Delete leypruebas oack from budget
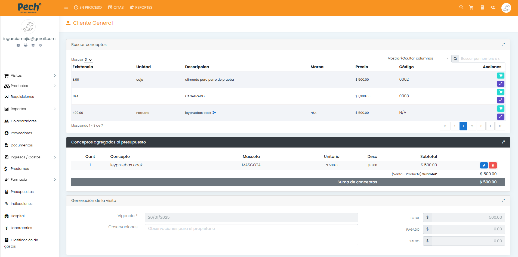The width and height of the screenshot is (518, 257). tap(493, 165)
